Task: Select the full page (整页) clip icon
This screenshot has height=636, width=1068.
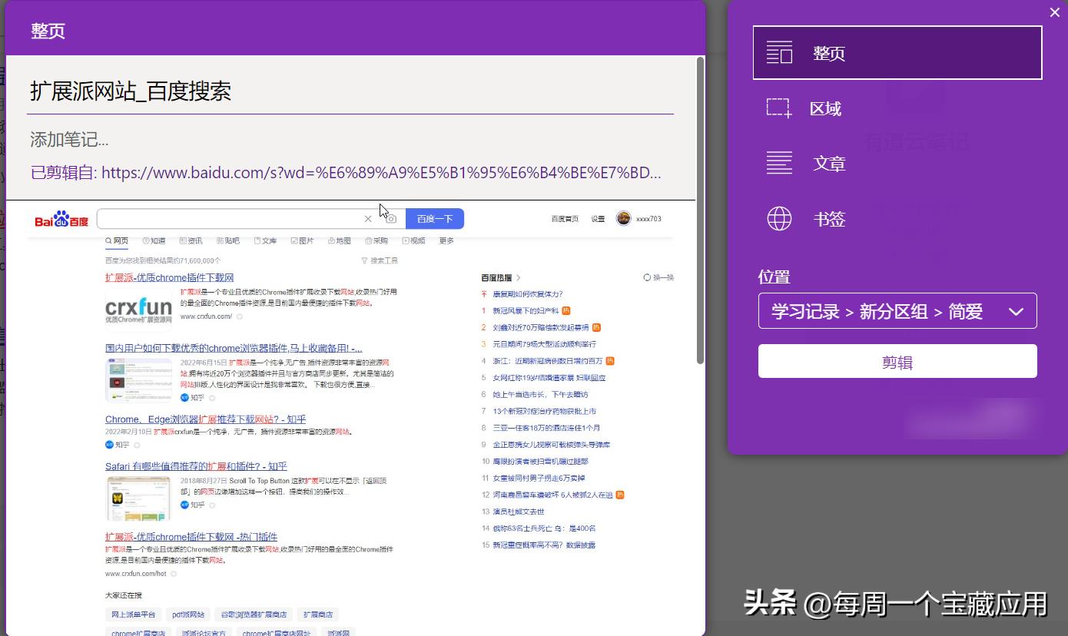Action: 779,53
